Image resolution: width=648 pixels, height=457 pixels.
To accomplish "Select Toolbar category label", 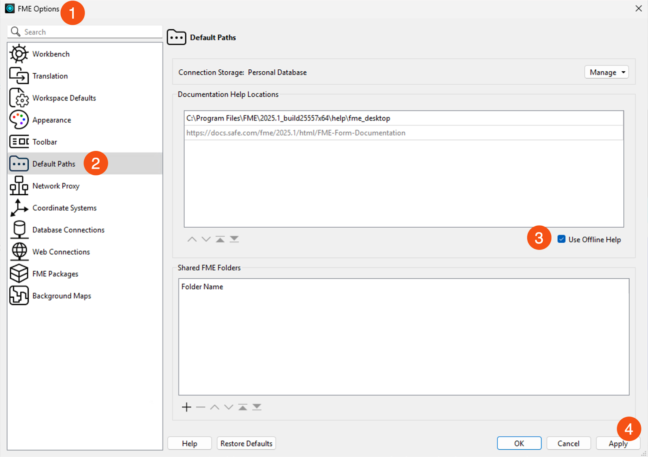I will click(x=45, y=142).
